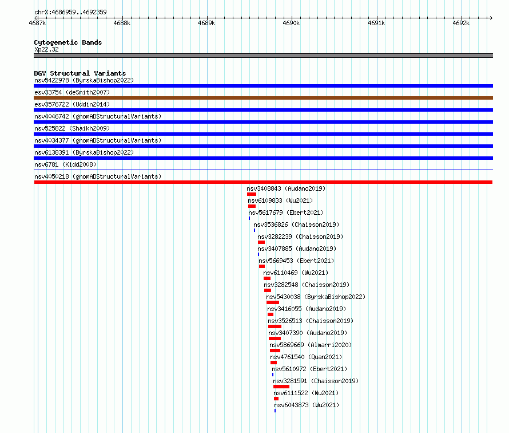Open variant nsv4761540 (Quan2021) label
Screen dimensions: 509x433
pyautogui.click(x=306, y=357)
